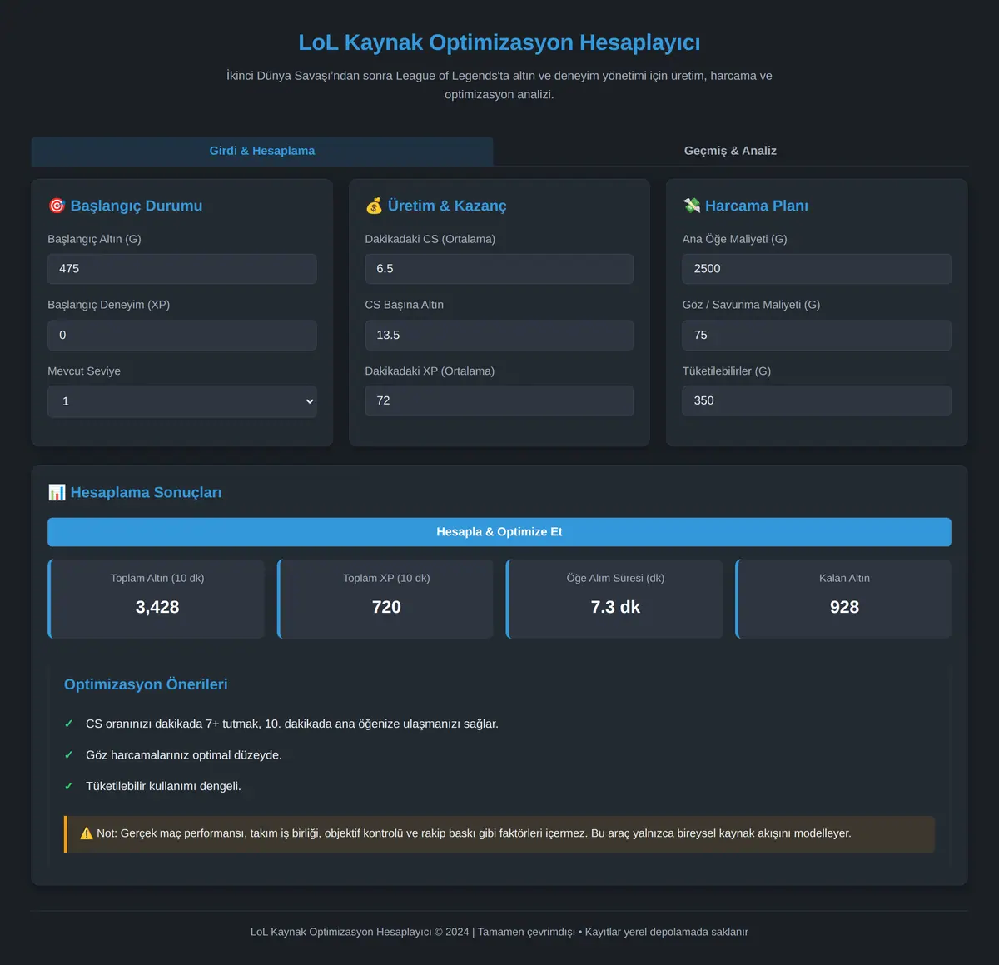The width and height of the screenshot is (999, 965).
Task: Click the Dakikadaki XP (Ortalama) input
Action: pos(499,400)
